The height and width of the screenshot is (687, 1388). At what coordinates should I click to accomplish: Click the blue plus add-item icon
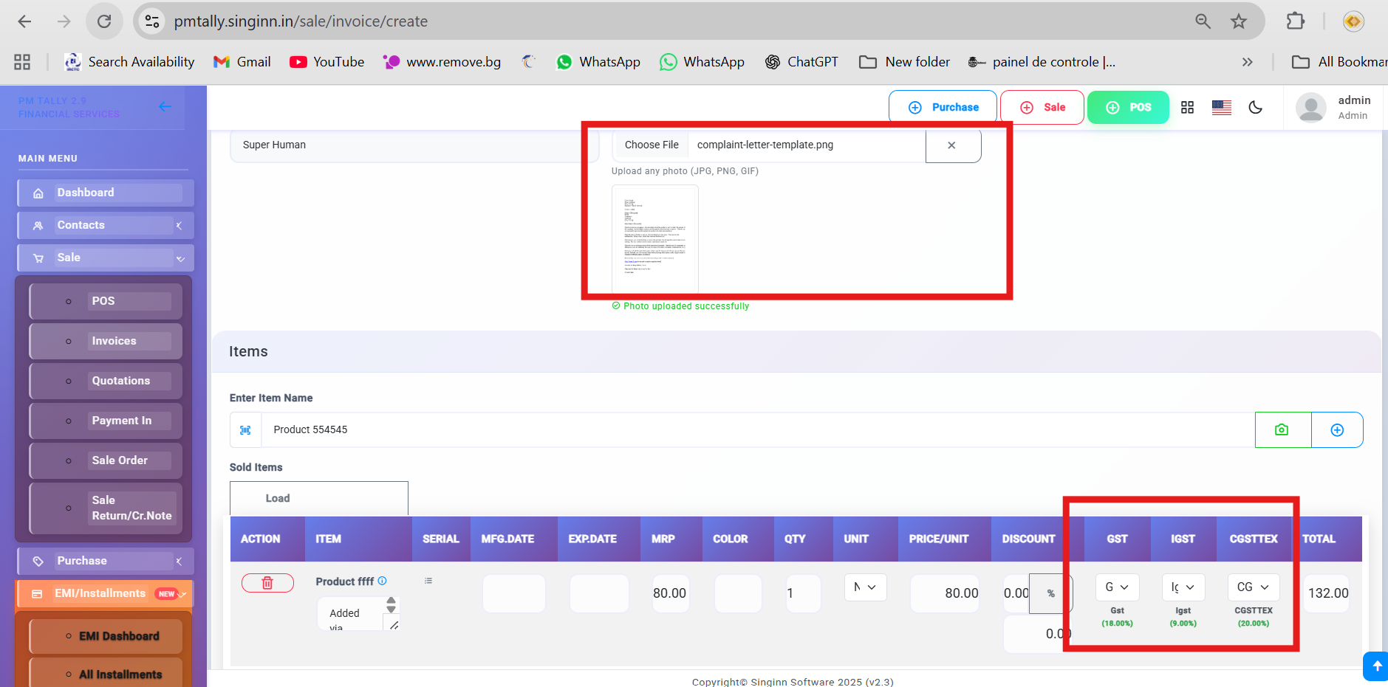(1337, 429)
